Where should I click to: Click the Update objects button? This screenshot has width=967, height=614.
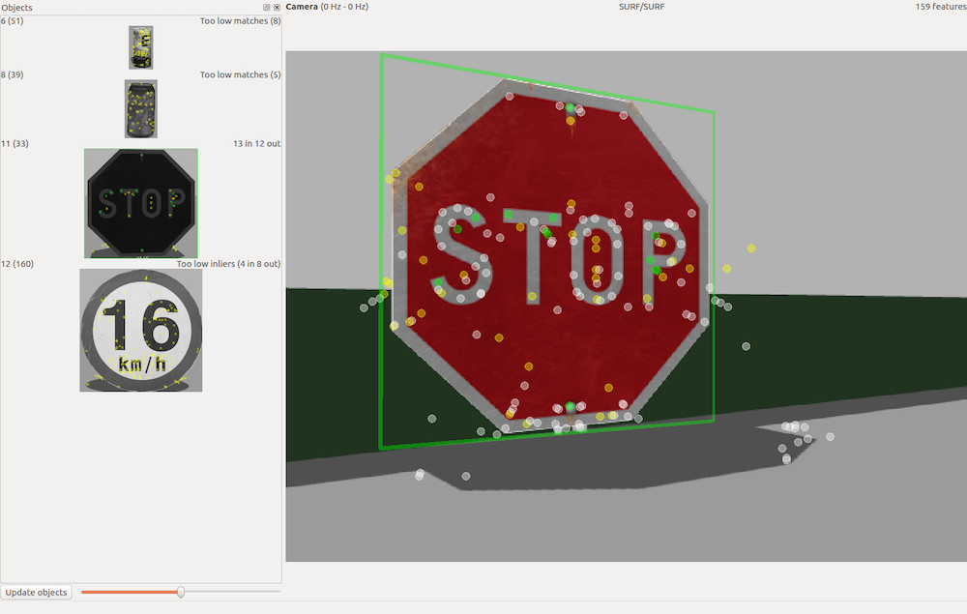(37, 592)
